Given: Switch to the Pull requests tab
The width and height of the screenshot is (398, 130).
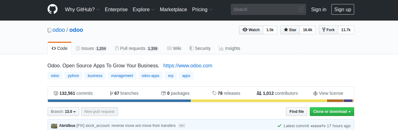Looking at the screenshot, I should 137,48.
